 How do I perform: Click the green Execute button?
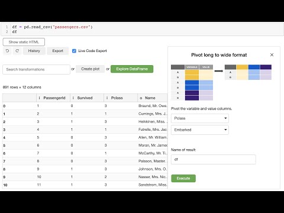coord(183,178)
